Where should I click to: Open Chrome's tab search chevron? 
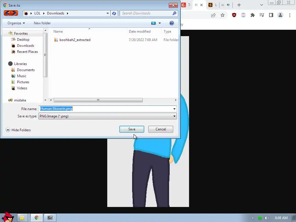pyautogui.click(x=261, y=5)
